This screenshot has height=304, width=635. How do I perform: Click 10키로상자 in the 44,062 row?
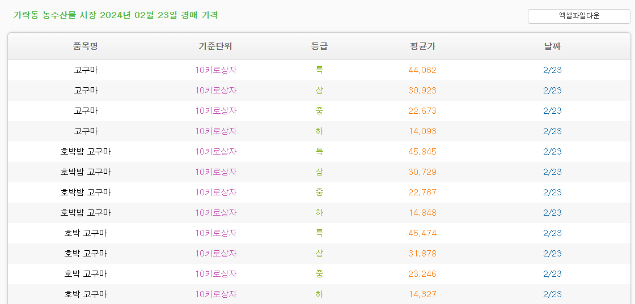click(216, 70)
